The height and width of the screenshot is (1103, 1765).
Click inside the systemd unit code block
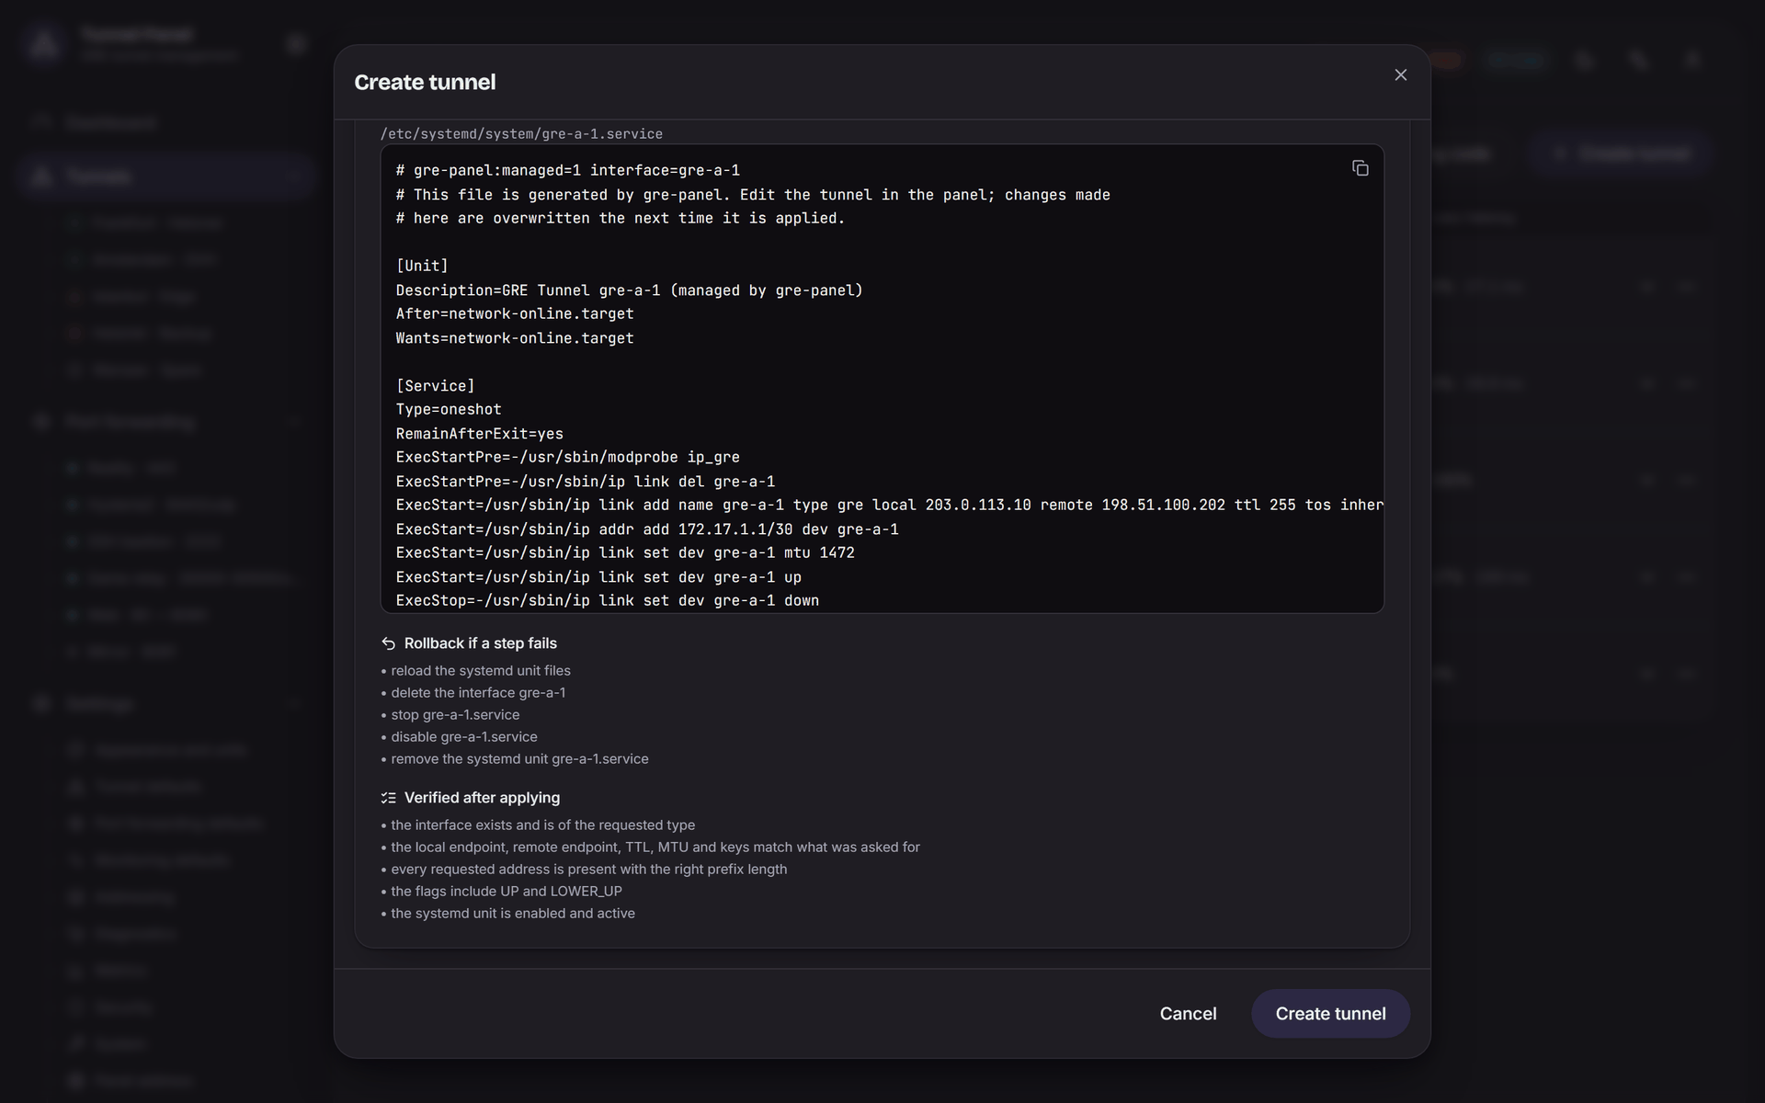(882, 379)
